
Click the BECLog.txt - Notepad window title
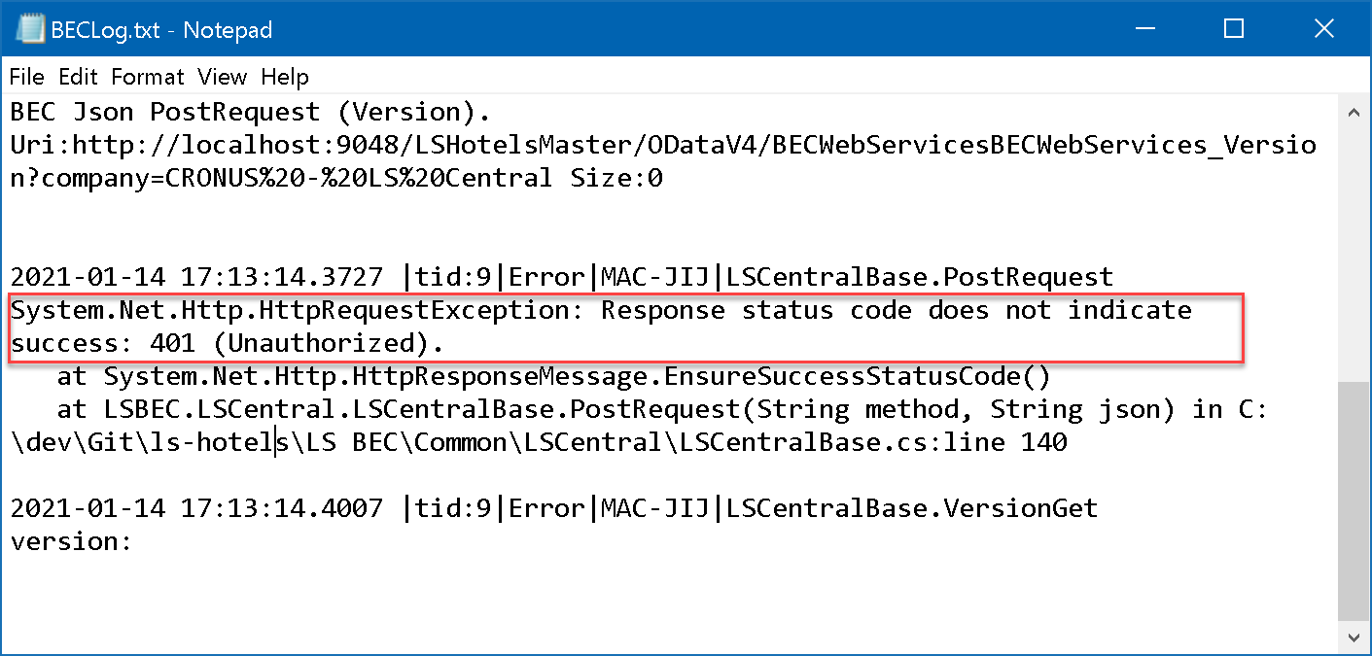pos(163,30)
